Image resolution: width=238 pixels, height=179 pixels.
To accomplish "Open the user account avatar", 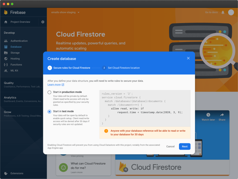I will [231, 12].
